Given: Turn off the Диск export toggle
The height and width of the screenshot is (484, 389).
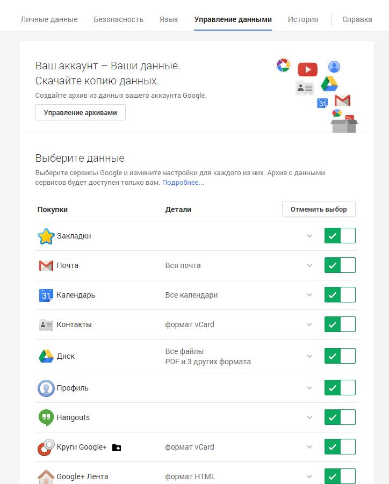Looking at the screenshot, I should 340,356.
